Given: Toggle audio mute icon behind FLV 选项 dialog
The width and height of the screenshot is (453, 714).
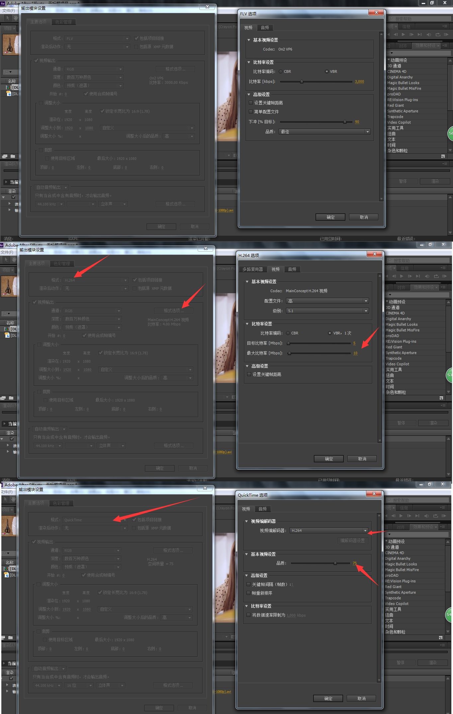Looking at the screenshot, I should tap(429, 34).
